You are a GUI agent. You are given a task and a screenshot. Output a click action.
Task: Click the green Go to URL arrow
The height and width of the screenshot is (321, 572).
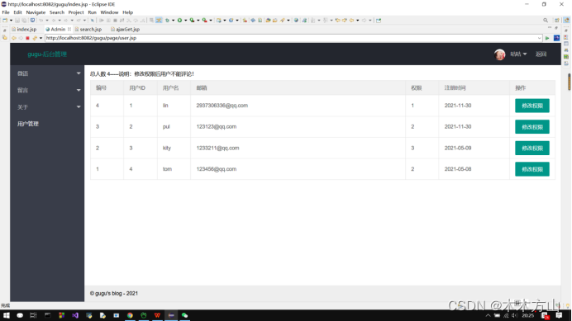click(x=547, y=38)
